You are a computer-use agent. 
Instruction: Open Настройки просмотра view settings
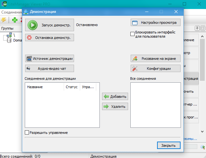[x=155, y=23]
